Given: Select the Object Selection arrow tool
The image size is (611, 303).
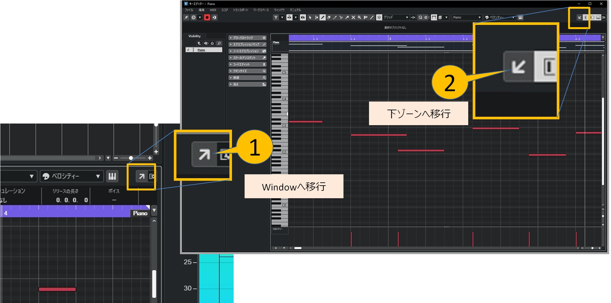Looking at the screenshot, I should pyautogui.click(x=310, y=17).
